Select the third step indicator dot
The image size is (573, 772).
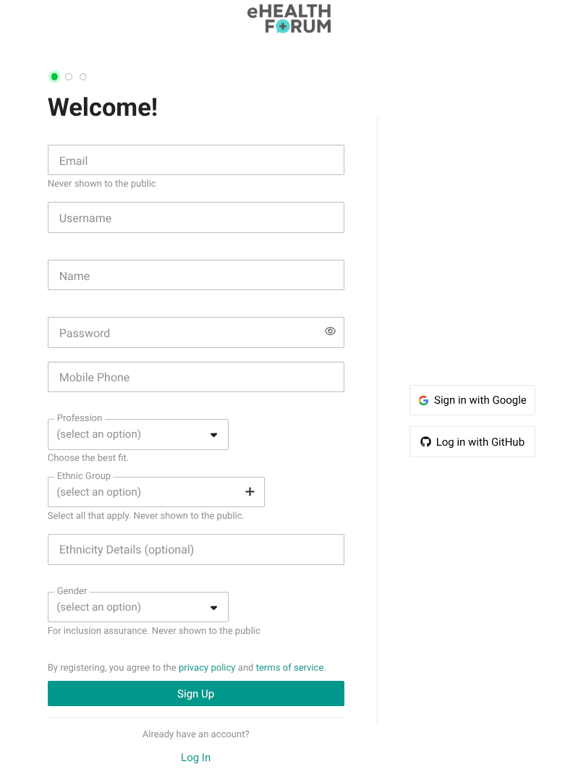click(83, 77)
